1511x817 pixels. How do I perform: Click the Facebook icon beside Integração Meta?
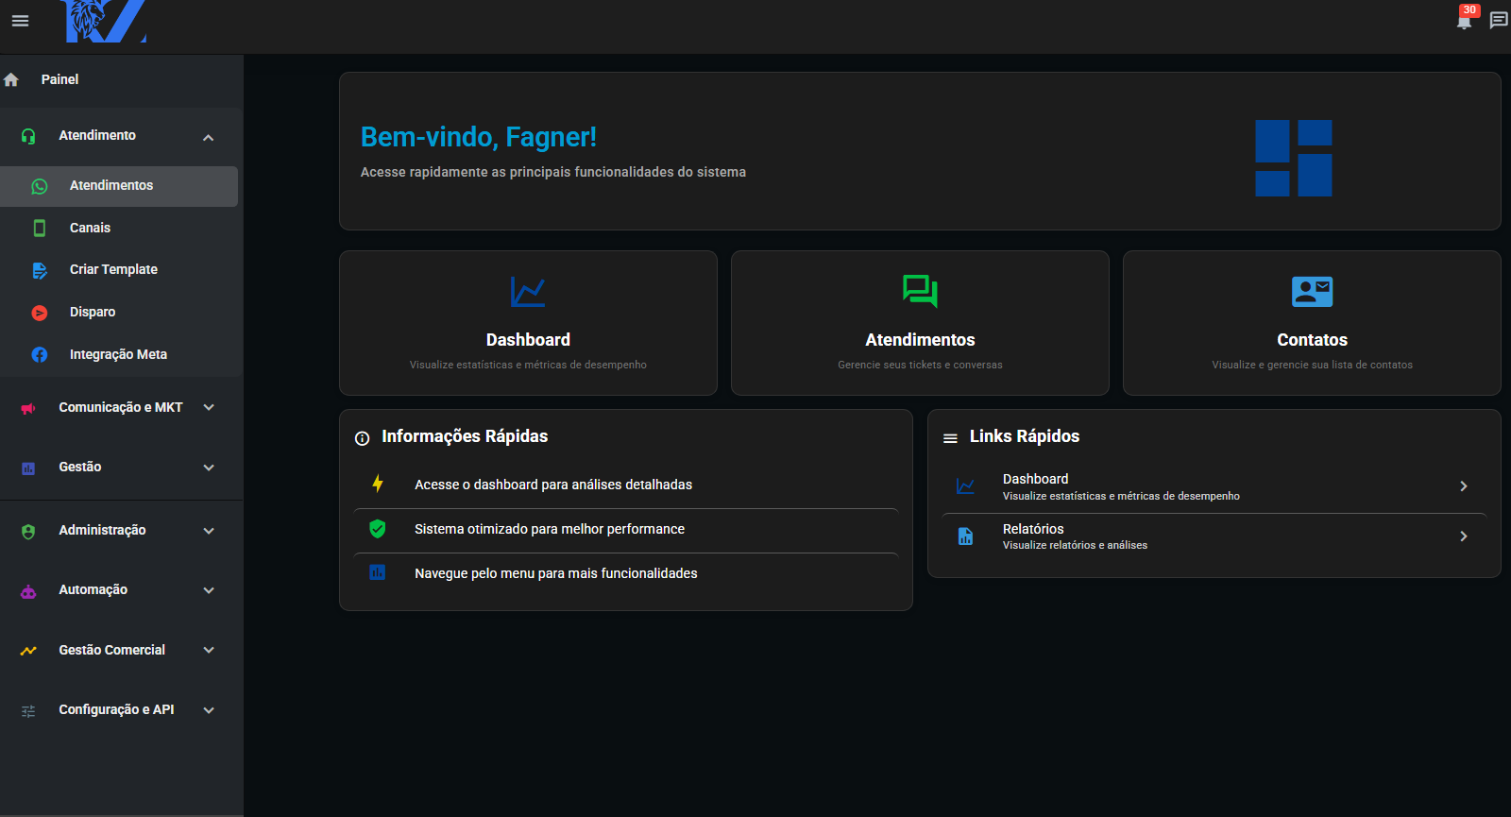point(40,354)
